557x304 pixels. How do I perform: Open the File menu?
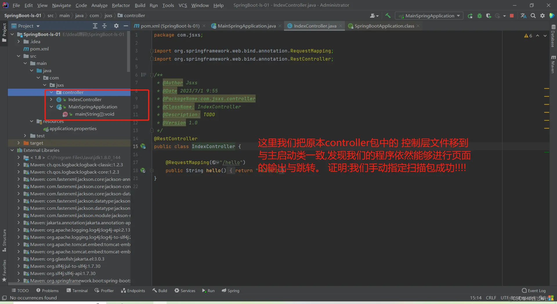pyautogui.click(x=16, y=5)
